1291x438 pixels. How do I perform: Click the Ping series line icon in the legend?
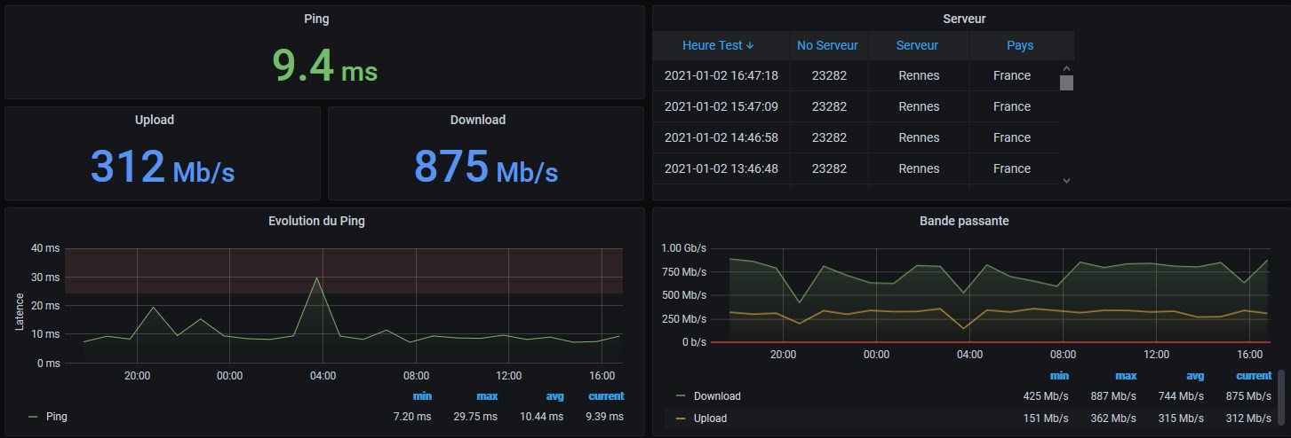[34, 416]
